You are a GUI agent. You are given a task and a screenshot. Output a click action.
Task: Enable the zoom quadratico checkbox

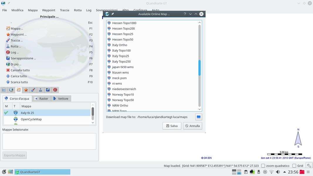[x=263, y=166]
